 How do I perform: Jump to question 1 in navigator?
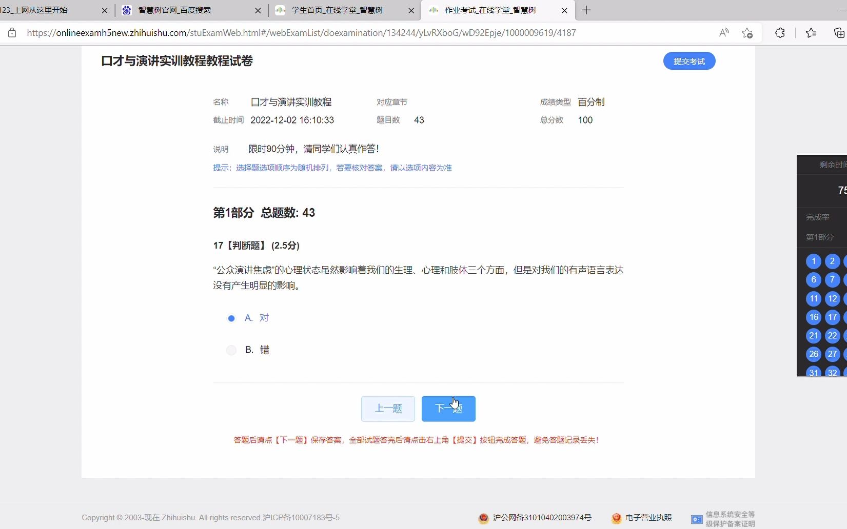point(813,261)
